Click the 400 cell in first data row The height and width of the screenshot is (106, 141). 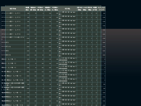(x=27, y=13)
